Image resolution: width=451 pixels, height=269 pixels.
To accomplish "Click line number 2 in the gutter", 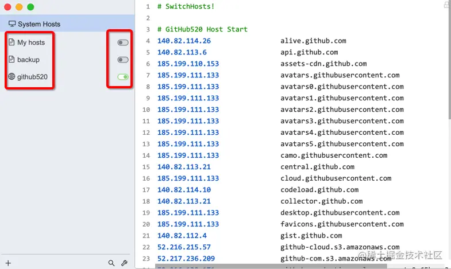I will click(x=148, y=18).
